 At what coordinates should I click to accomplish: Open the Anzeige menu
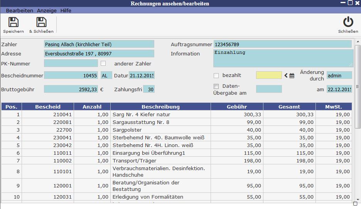click(47, 11)
